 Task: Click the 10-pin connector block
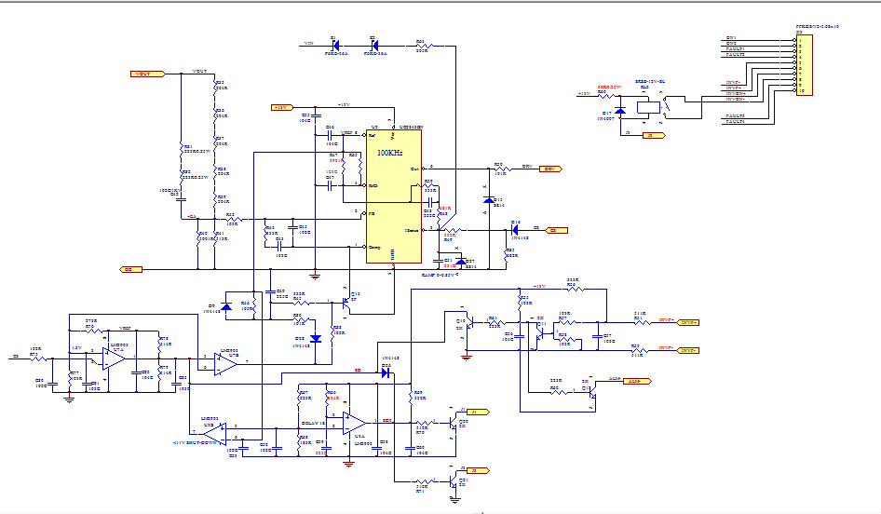pyautogui.click(x=805, y=63)
